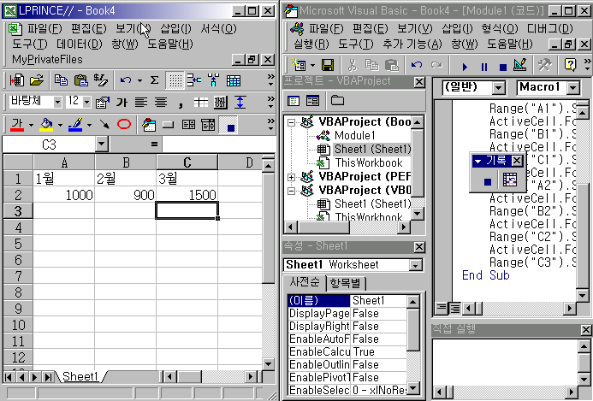The image size is (593, 401).
Task: Click the comma style icon
Action: [x=181, y=103]
